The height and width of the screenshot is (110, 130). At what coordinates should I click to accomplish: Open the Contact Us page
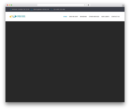(115, 17)
